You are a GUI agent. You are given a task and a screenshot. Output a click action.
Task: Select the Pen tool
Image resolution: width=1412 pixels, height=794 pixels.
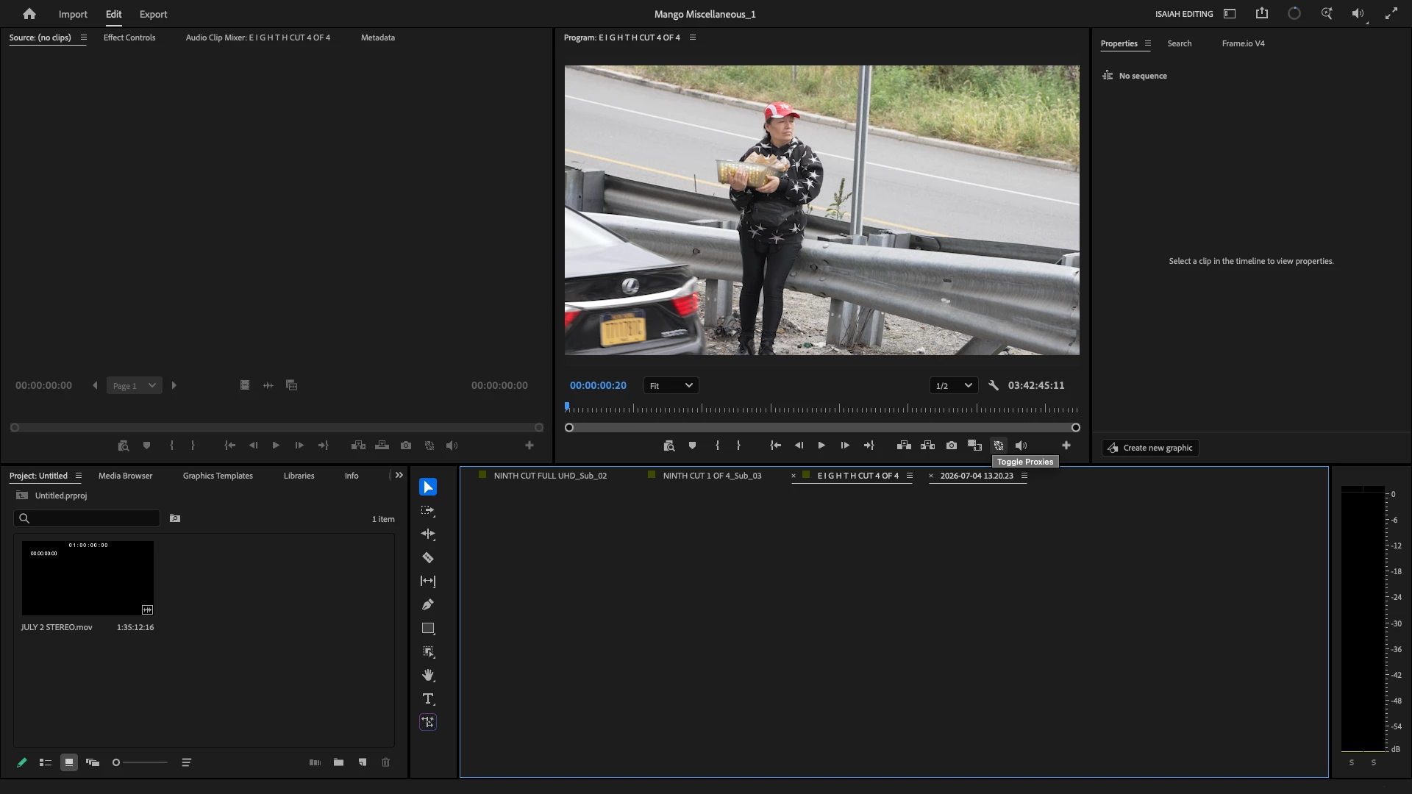[428, 605]
